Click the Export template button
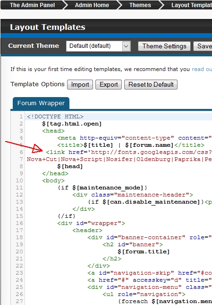Screen dimensions: 212x305 (x=109, y=85)
